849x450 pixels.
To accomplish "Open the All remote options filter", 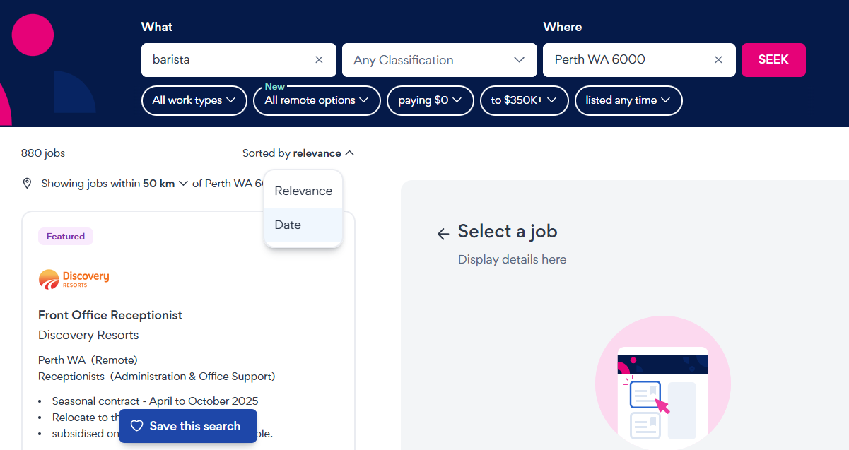I will click(x=316, y=100).
